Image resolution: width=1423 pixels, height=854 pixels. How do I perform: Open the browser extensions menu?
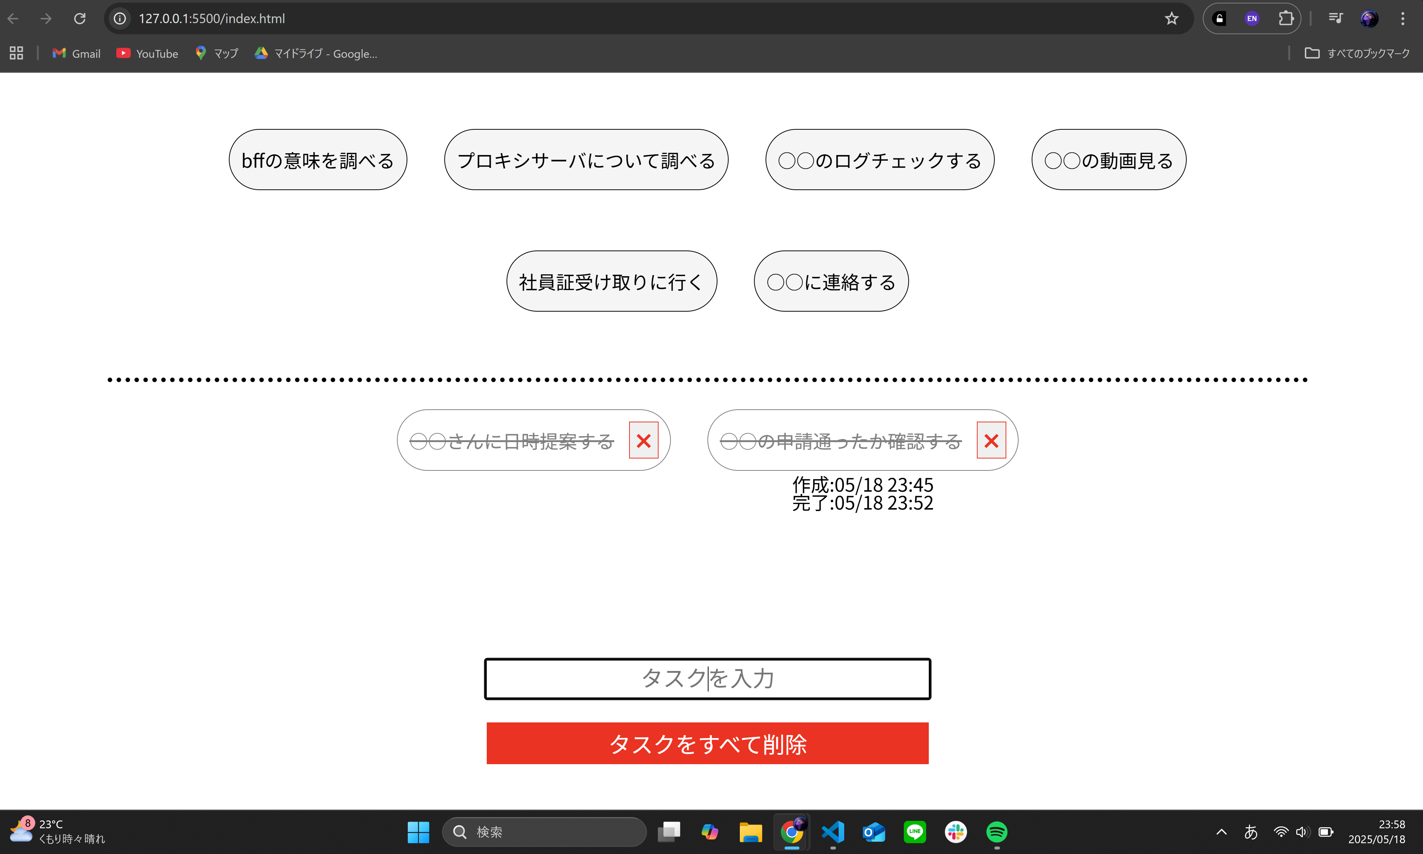coord(1286,18)
